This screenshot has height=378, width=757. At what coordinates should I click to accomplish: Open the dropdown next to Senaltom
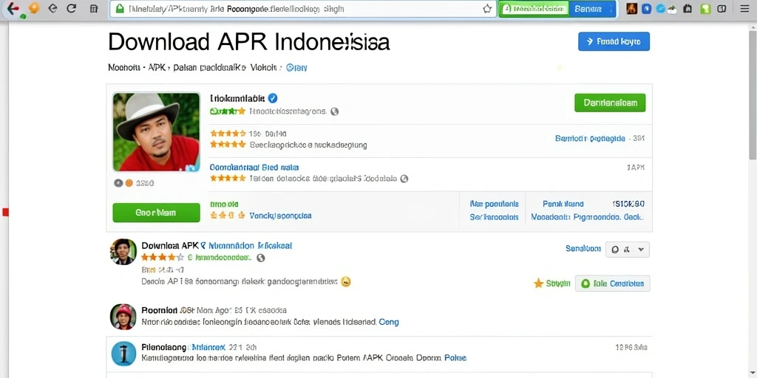coord(627,250)
